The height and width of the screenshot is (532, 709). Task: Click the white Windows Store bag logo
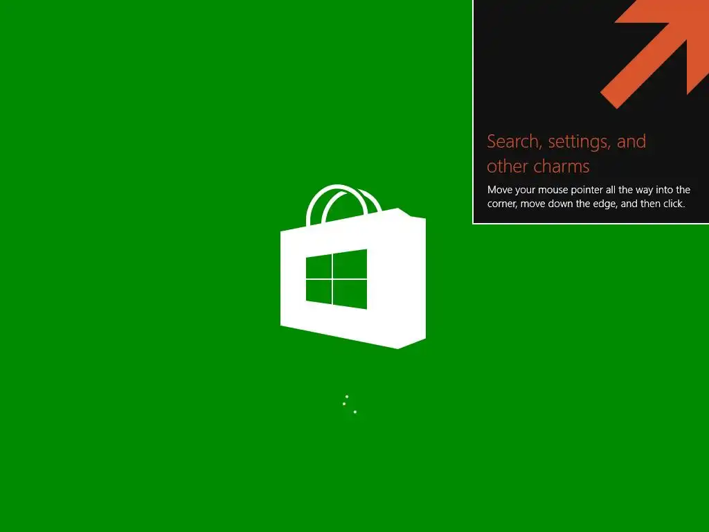point(352,267)
